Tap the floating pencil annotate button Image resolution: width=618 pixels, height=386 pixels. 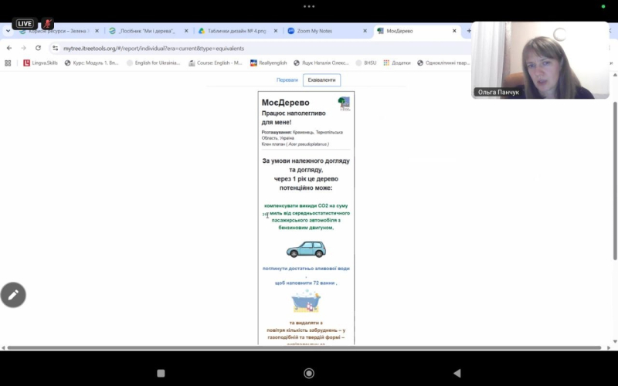pyautogui.click(x=13, y=295)
